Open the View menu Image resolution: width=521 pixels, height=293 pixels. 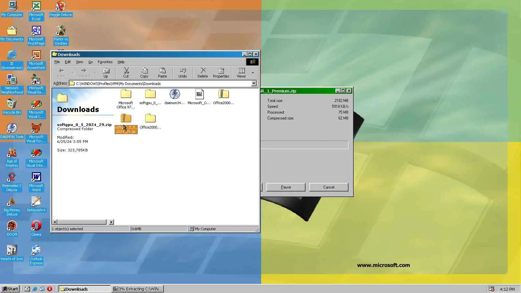(x=79, y=62)
